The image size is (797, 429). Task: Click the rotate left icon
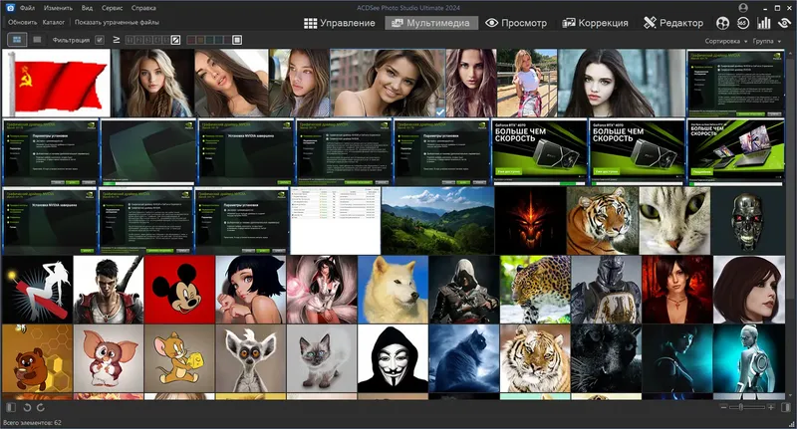click(x=28, y=407)
